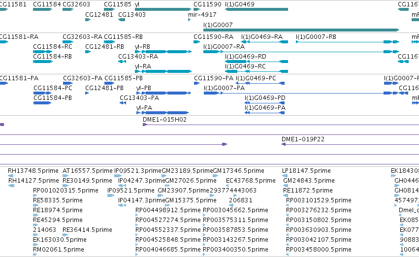
Task: Select the CG11585 gene label
Action: tap(118, 4)
